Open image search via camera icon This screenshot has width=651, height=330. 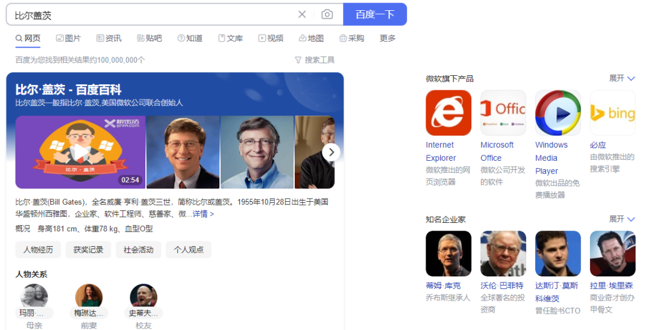pos(327,14)
